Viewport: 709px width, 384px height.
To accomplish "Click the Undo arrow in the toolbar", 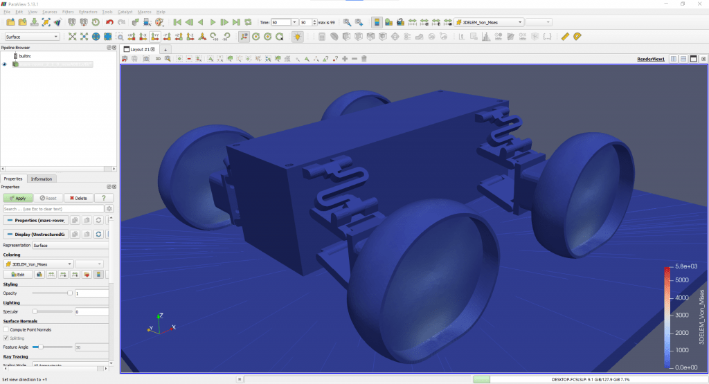I will [109, 22].
